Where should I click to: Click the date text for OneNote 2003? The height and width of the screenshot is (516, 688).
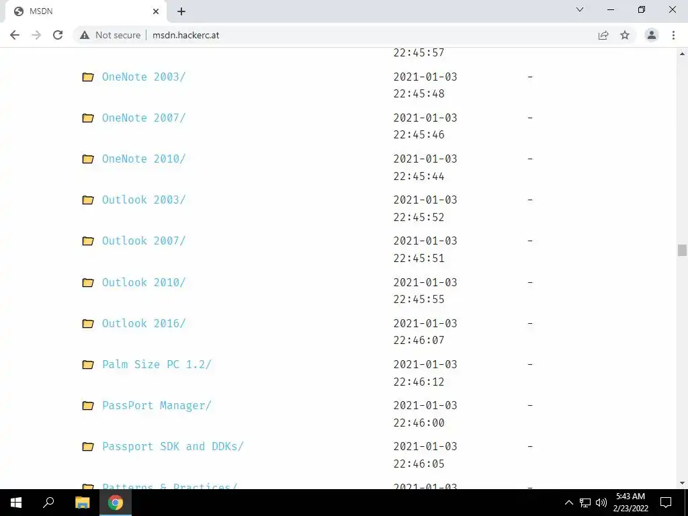425,77
